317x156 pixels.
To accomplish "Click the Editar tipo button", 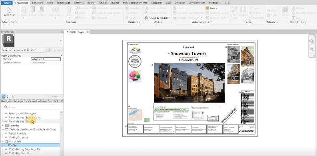I will 54,50.
